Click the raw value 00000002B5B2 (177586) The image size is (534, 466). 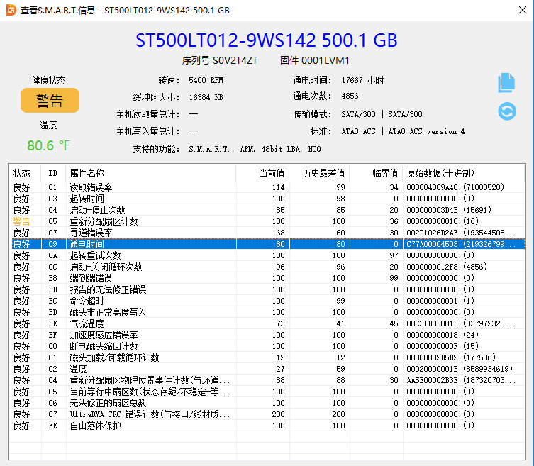pos(451,357)
